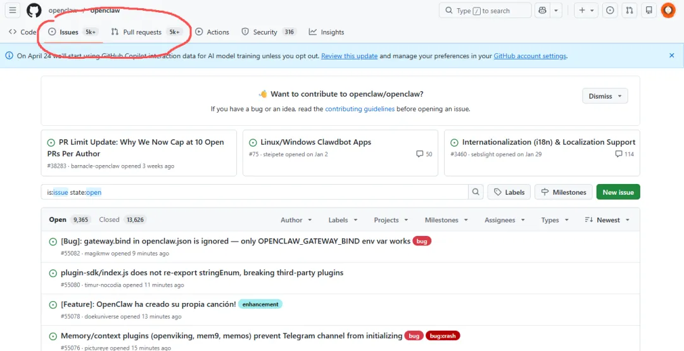This screenshot has height=351, width=684.
Task: Expand the Types filter dropdown
Action: tap(555, 220)
